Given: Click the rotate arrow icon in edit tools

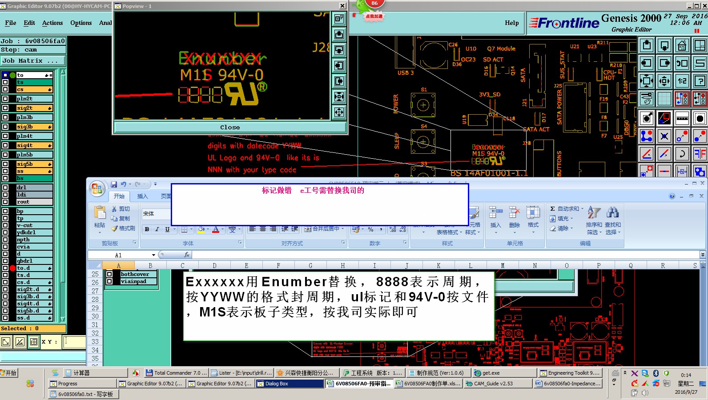Looking at the screenshot, I should coord(682,154).
